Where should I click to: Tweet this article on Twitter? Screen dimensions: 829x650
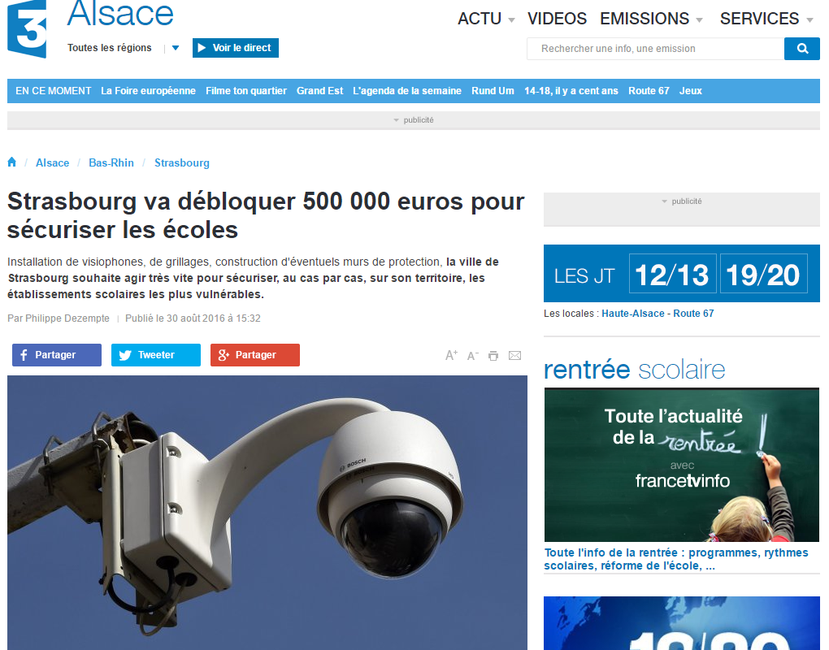pyautogui.click(x=156, y=354)
